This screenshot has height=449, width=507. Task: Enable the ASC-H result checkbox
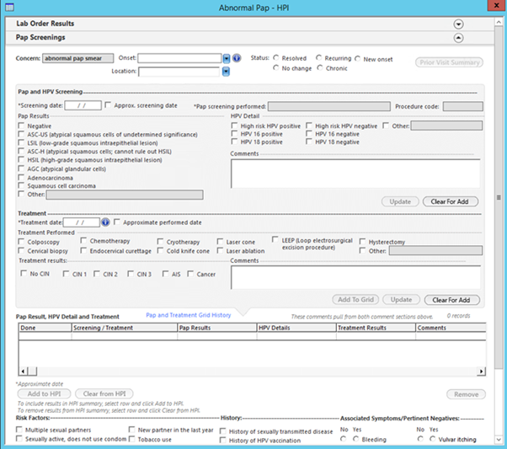21,151
